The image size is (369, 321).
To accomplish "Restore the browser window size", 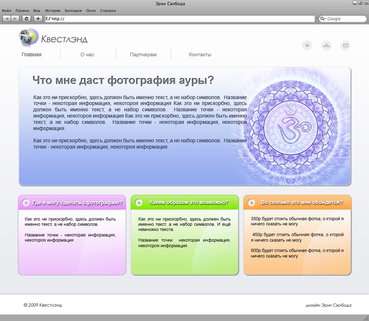I will (x=361, y=3).
